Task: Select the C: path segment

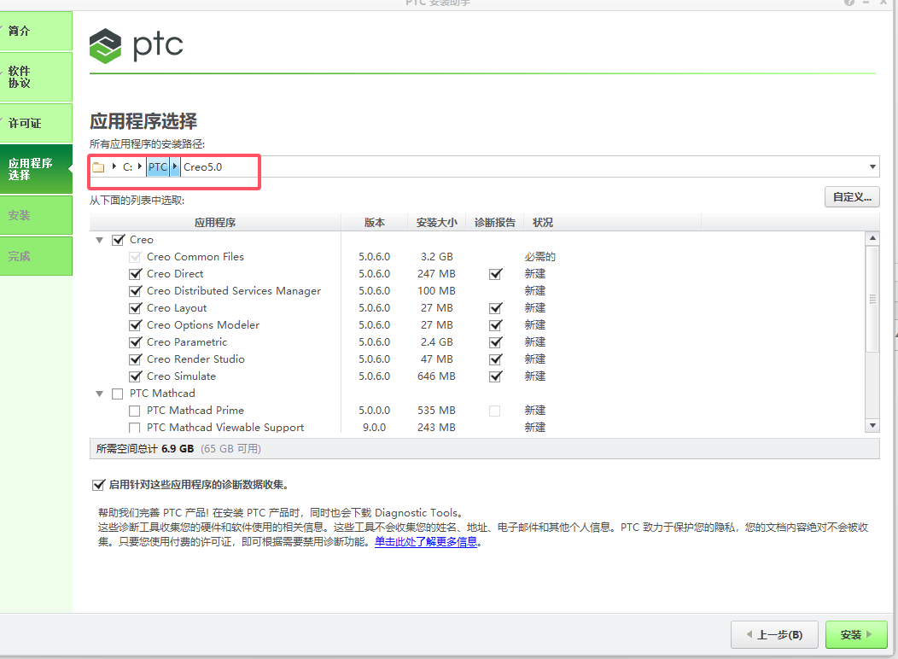Action: (128, 167)
